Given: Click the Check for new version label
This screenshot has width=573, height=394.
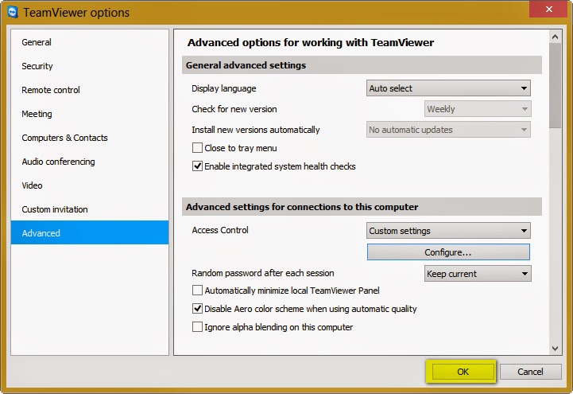Looking at the screenshot, I should pyautogui.click(x=234, y=109).
